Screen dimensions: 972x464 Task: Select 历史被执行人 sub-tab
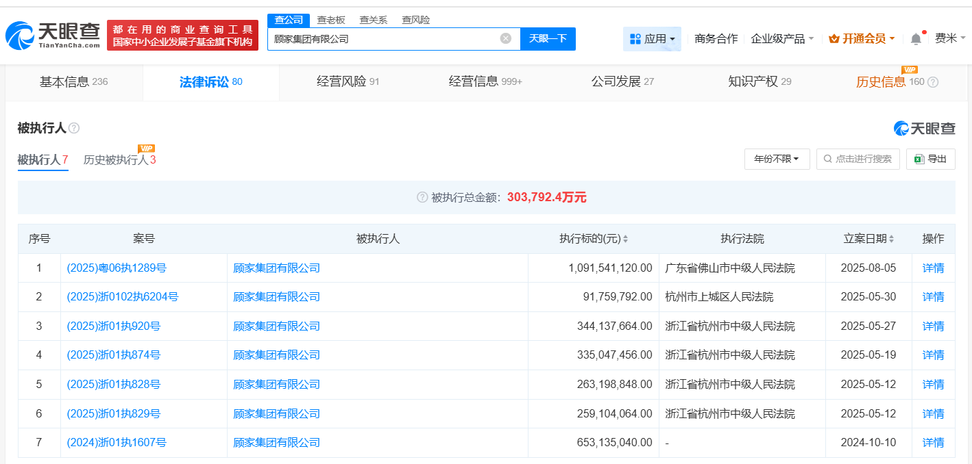click(x=119, y=160)
